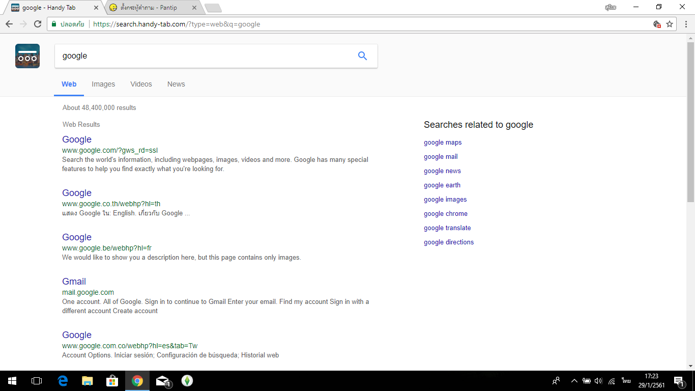The width and height of the screenshot is (695, 391).
Task: Click the blue search magnifier icon
Action: [x=362, y=56]
